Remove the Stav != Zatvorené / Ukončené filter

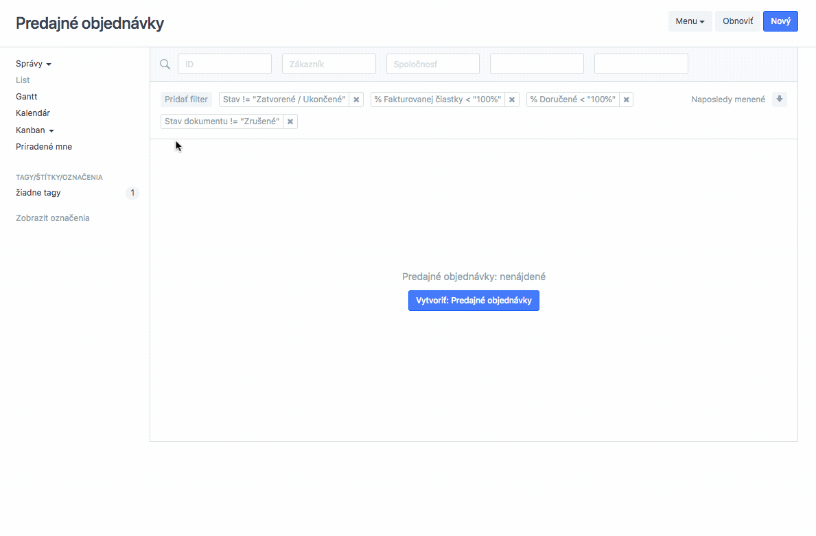point(356,100)
